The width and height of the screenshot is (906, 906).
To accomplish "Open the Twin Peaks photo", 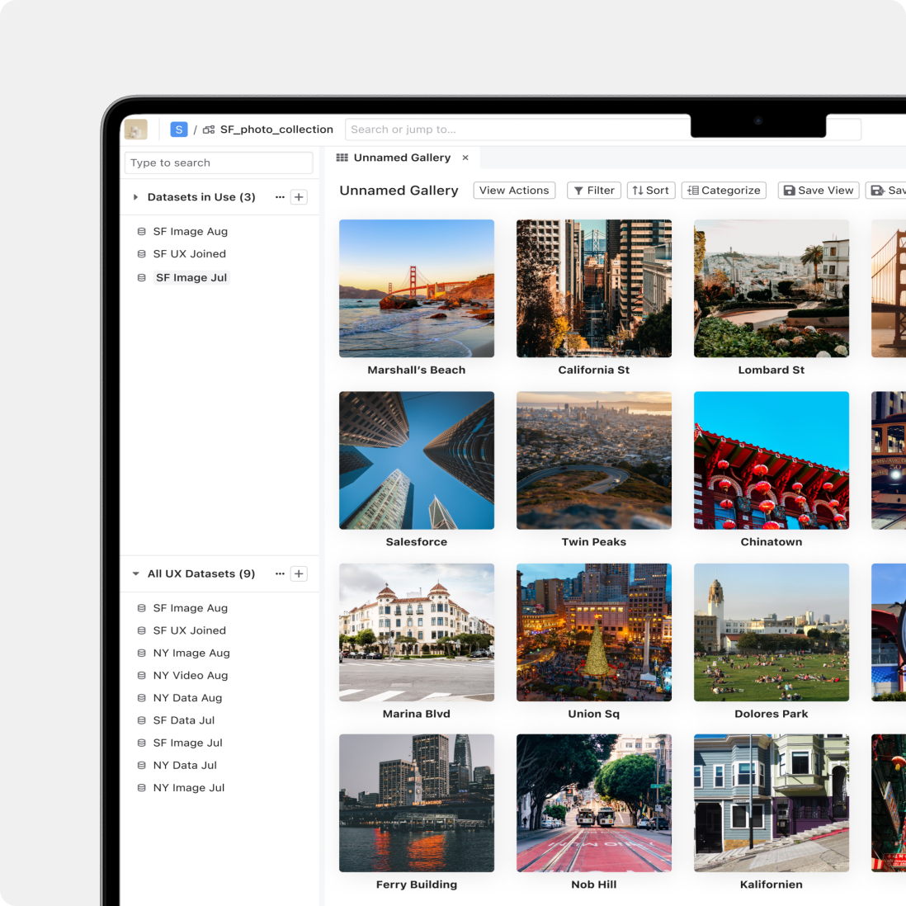I will click(x=594, y=460).
